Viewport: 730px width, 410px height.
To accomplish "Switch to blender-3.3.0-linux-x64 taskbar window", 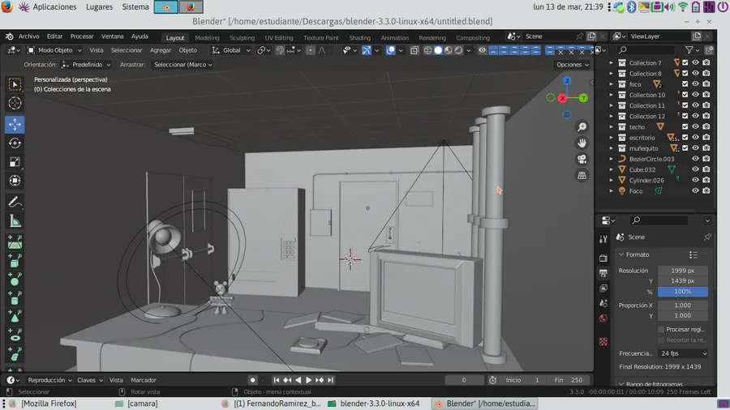I will [374, 404].
